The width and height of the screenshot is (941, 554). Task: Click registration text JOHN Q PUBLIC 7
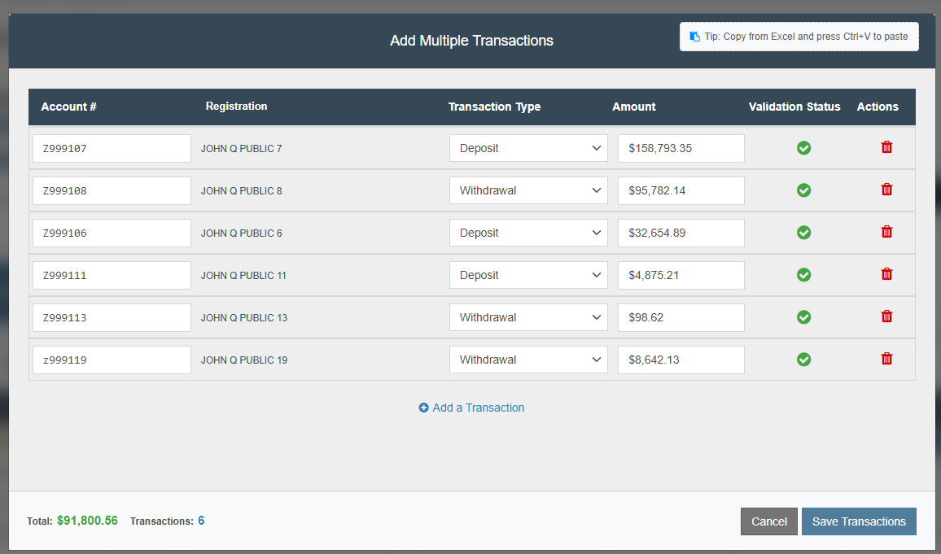point(241,149)
